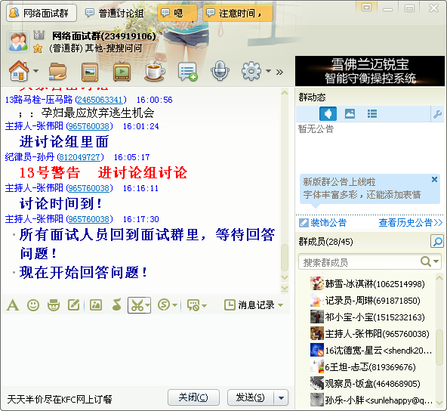This screenshot has width=447, height=411.
Task: Open the group shared files folder icon
Action: tap(57, 71)
